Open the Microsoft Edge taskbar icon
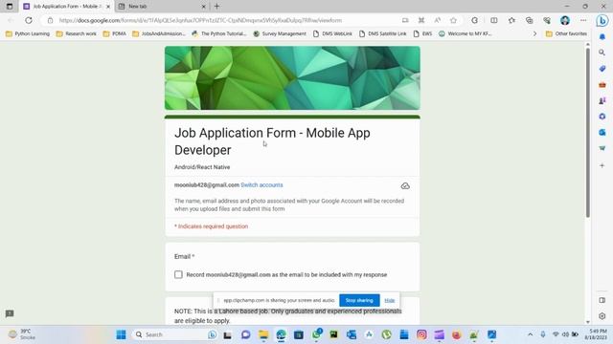 click(281, 334)
